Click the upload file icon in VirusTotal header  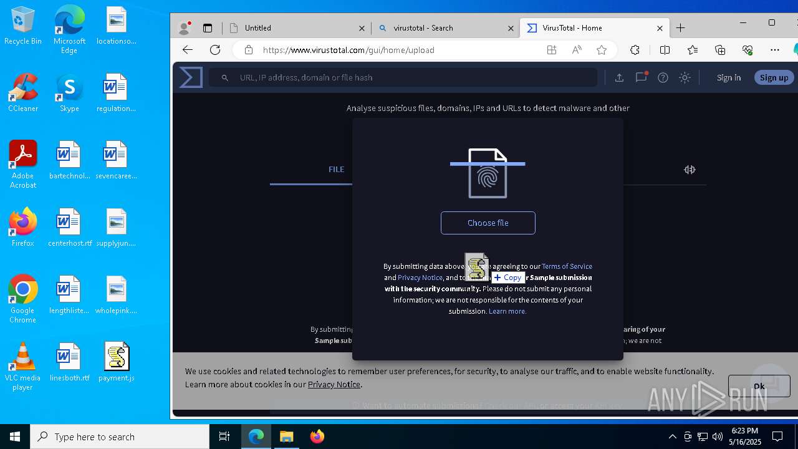(619, 77)
